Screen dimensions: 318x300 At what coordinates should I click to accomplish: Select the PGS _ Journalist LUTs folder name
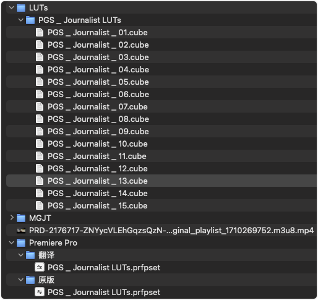(80, 20)
